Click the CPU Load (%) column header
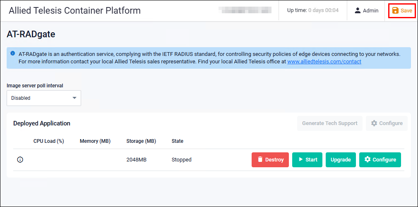The height and width of the screenshot is (207, 418). coord(48,141)
